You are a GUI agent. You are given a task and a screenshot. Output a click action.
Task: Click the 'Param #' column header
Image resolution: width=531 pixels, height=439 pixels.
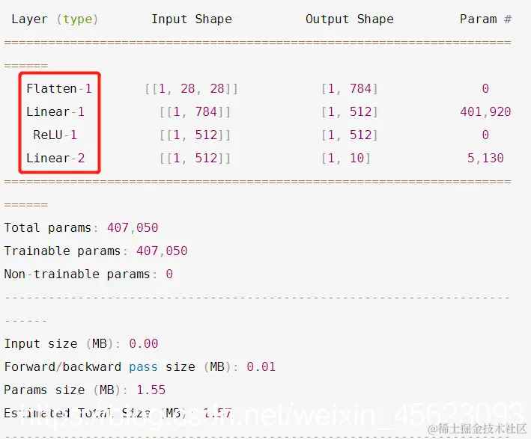point(485,19)
